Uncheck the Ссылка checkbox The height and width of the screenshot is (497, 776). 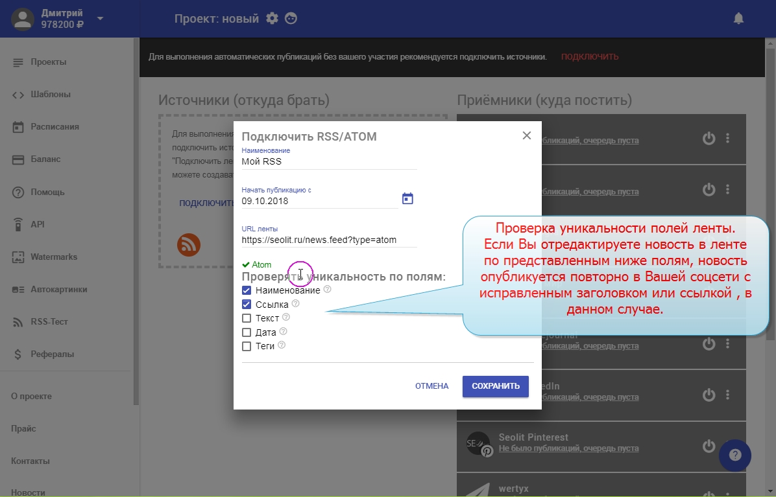pyautogui.click(x=247, y=304)
